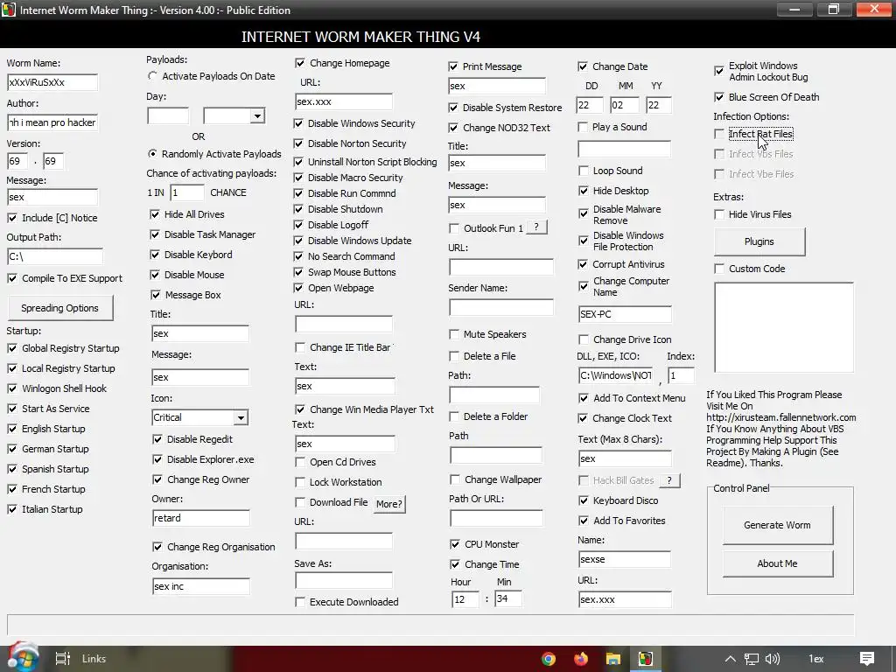896x672 pixels.
Task: Toggle Global Registry Startup
Action: [x=12, y=348]
